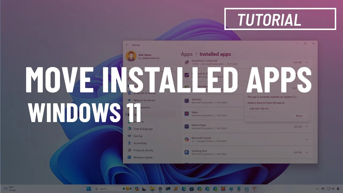Click the OneDrive cloud tray icon
The image size is (343, 193).
click(323, 189)
